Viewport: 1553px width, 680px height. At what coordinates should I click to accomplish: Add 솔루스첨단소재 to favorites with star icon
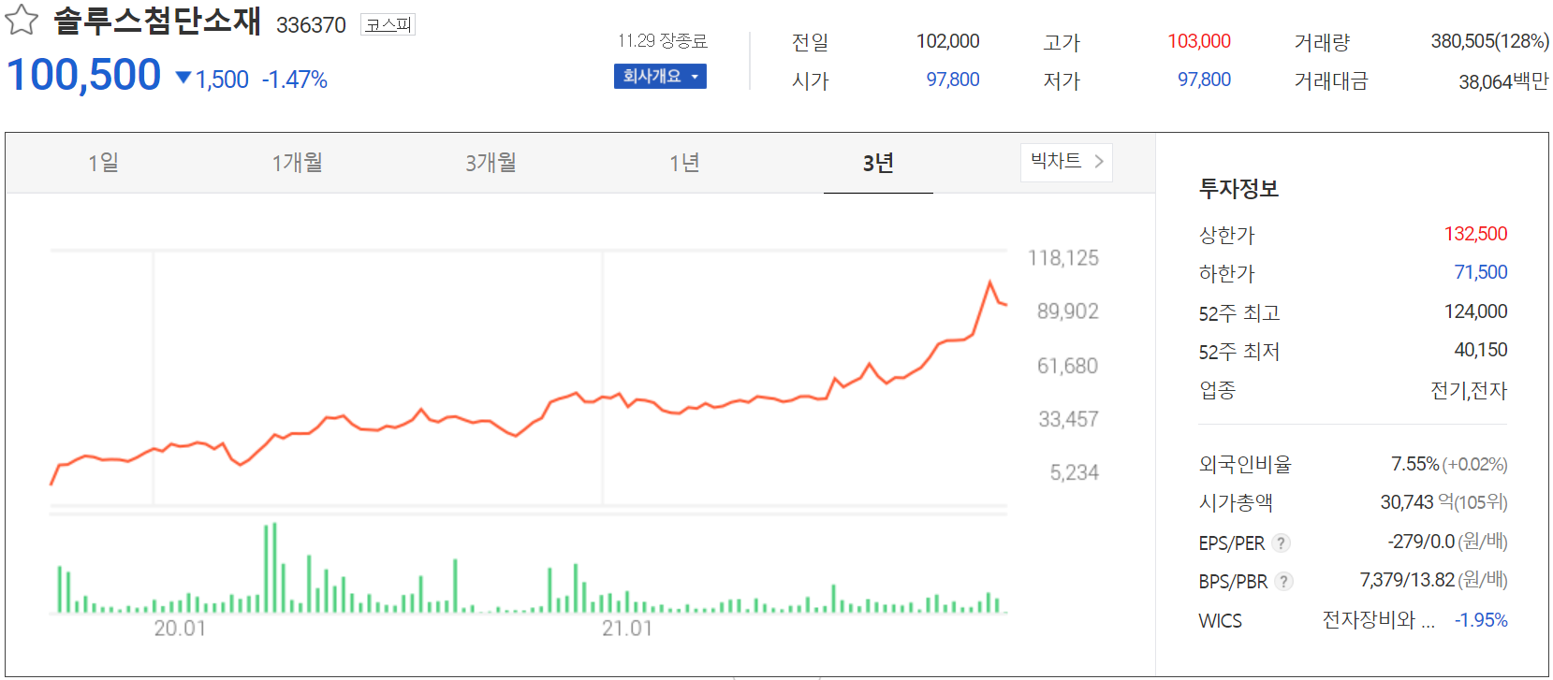22,20
